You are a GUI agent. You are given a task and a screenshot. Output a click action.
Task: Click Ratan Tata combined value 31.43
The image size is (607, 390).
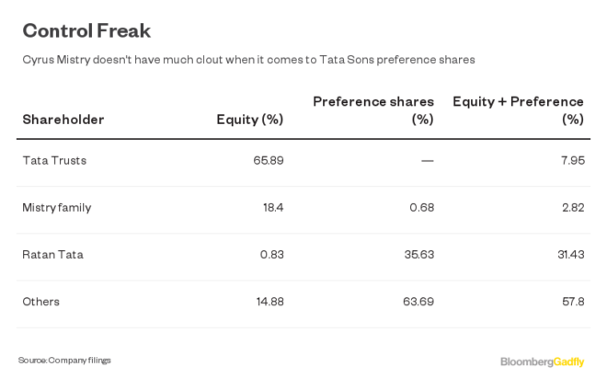point(571,255)
